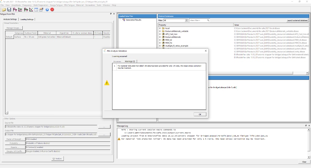Screen dimensions: 311x168
Task: Close the Message Log panel
Action: point(309,126)
